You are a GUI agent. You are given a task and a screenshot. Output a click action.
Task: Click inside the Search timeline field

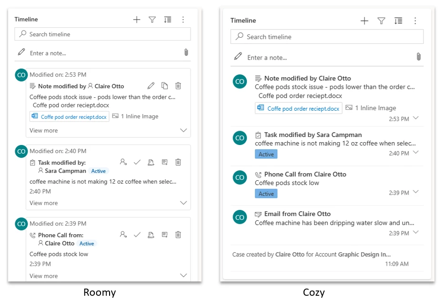click(x=95, y=34)
